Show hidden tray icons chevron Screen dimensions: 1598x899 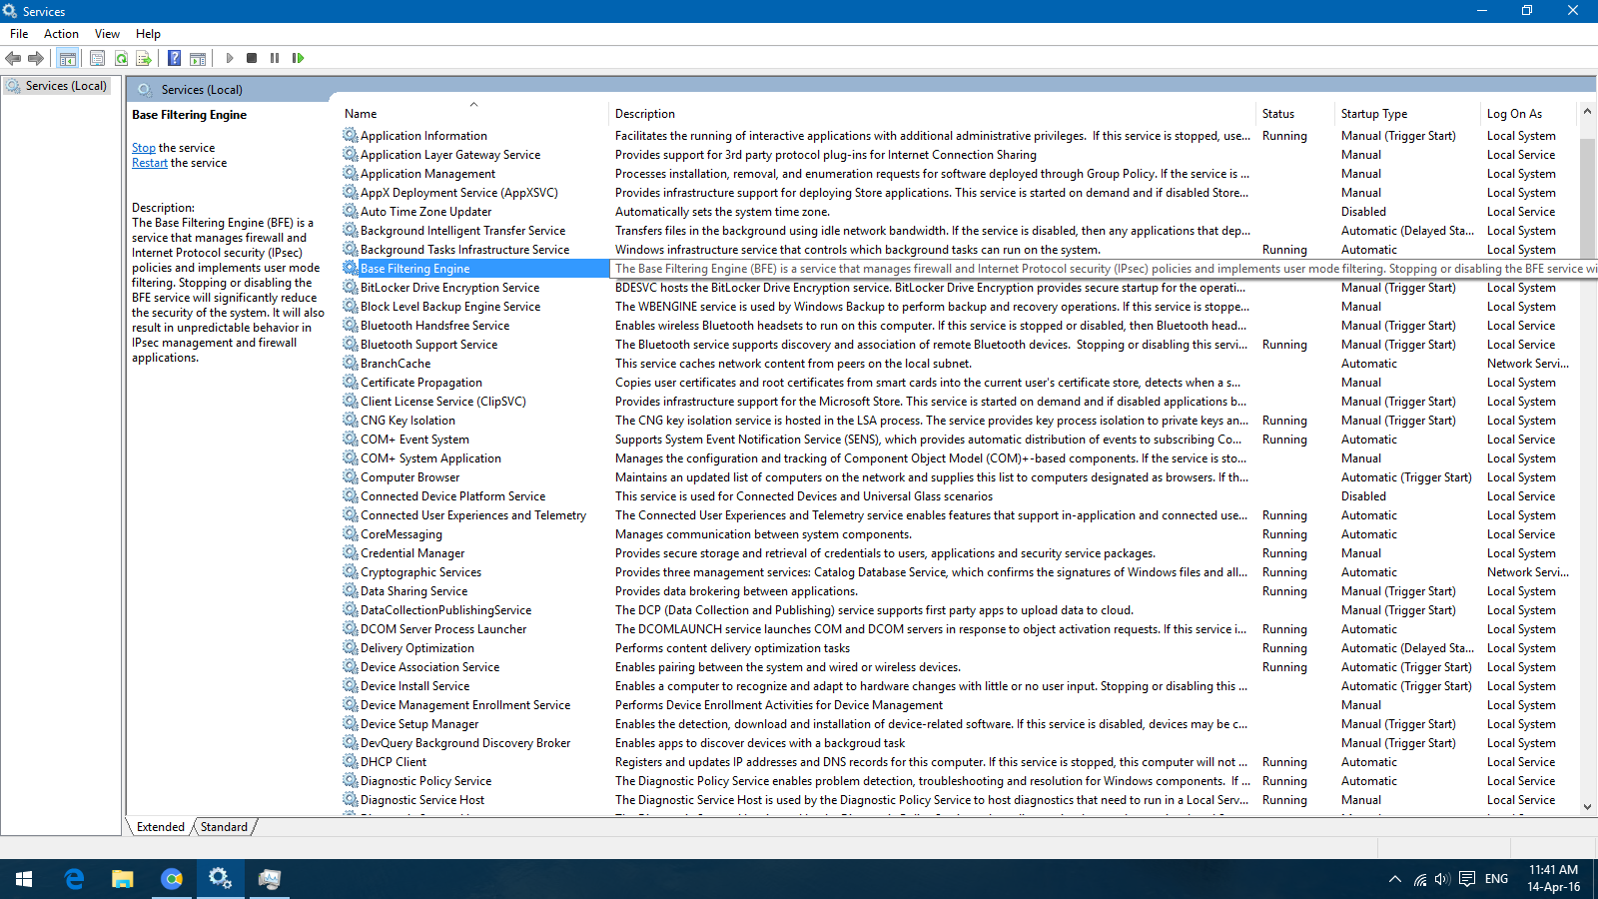point(1394,879)
